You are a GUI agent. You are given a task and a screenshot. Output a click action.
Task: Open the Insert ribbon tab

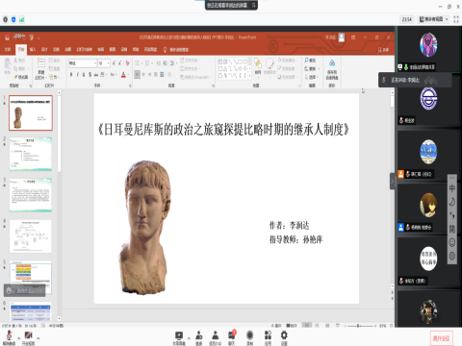click(33, 49)
